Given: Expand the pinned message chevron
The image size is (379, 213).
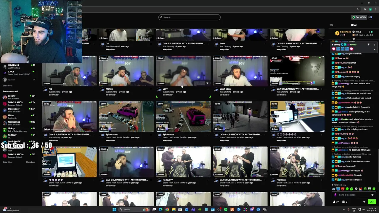Looking at the screenshot, I should (375, 49).
